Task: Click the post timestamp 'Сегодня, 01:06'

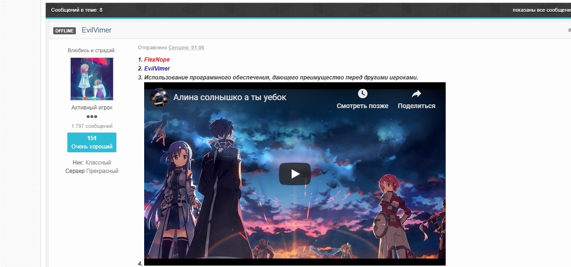Action: 187,48
